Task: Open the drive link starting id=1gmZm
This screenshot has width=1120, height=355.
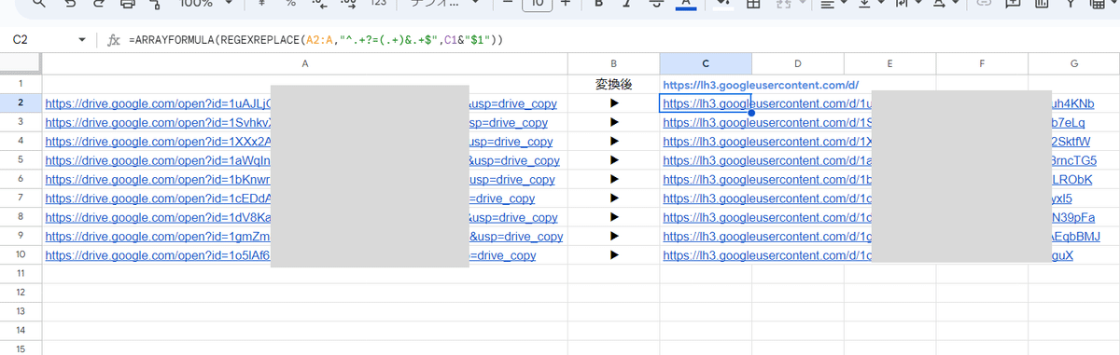Action: (158, 236)
